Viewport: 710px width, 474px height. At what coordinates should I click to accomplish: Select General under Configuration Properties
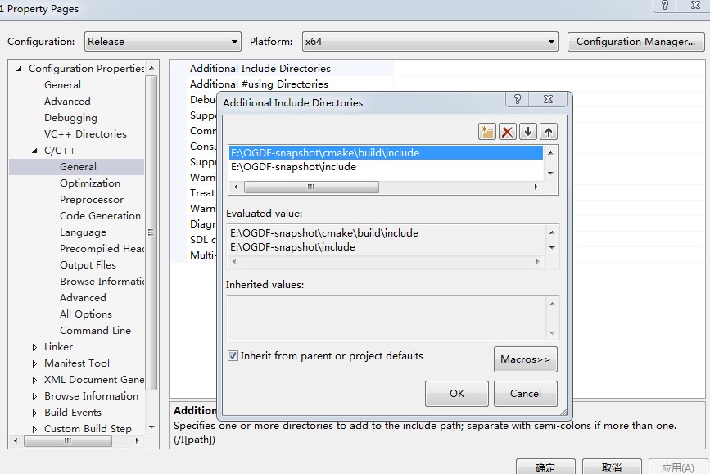[x=62, y=85]
